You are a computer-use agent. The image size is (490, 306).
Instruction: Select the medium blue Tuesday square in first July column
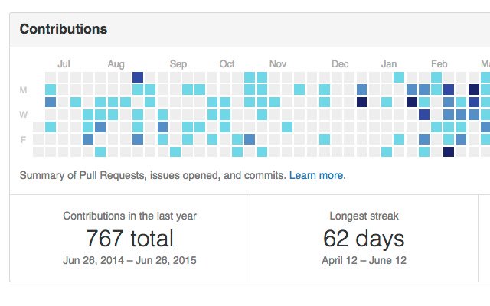tap(51, 102)
